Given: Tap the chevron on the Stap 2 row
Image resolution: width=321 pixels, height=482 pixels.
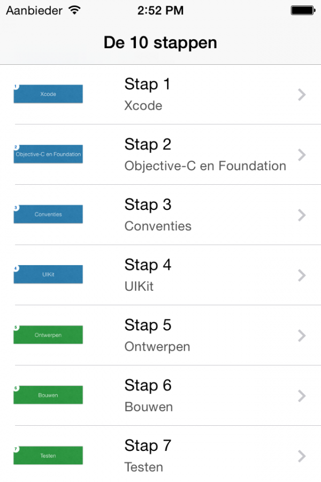Looking at the screenshot, I should click(302, 155).
